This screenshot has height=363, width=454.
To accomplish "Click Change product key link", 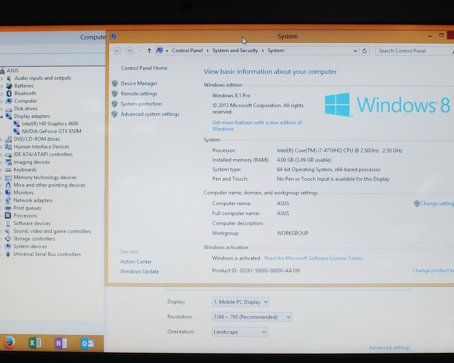I will [x=433, y=270].
